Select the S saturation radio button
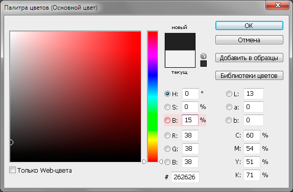Screen dimensions: 293x192 167,107
